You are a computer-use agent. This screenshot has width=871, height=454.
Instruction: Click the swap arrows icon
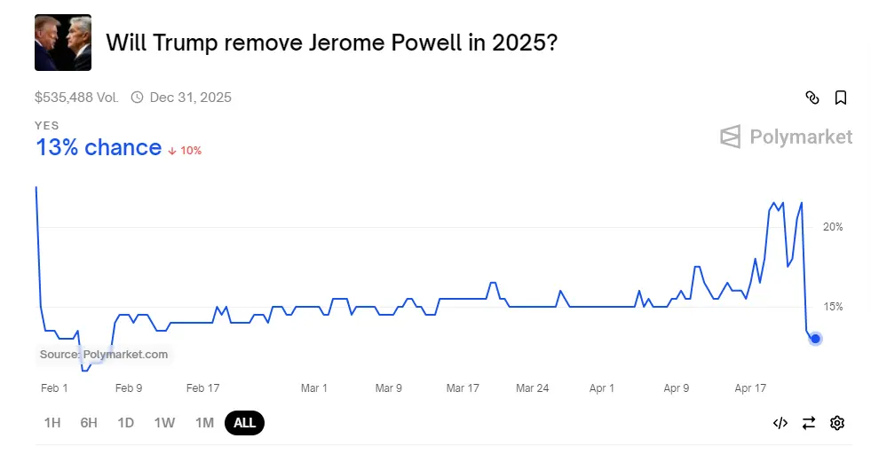[x=808, y=423]
